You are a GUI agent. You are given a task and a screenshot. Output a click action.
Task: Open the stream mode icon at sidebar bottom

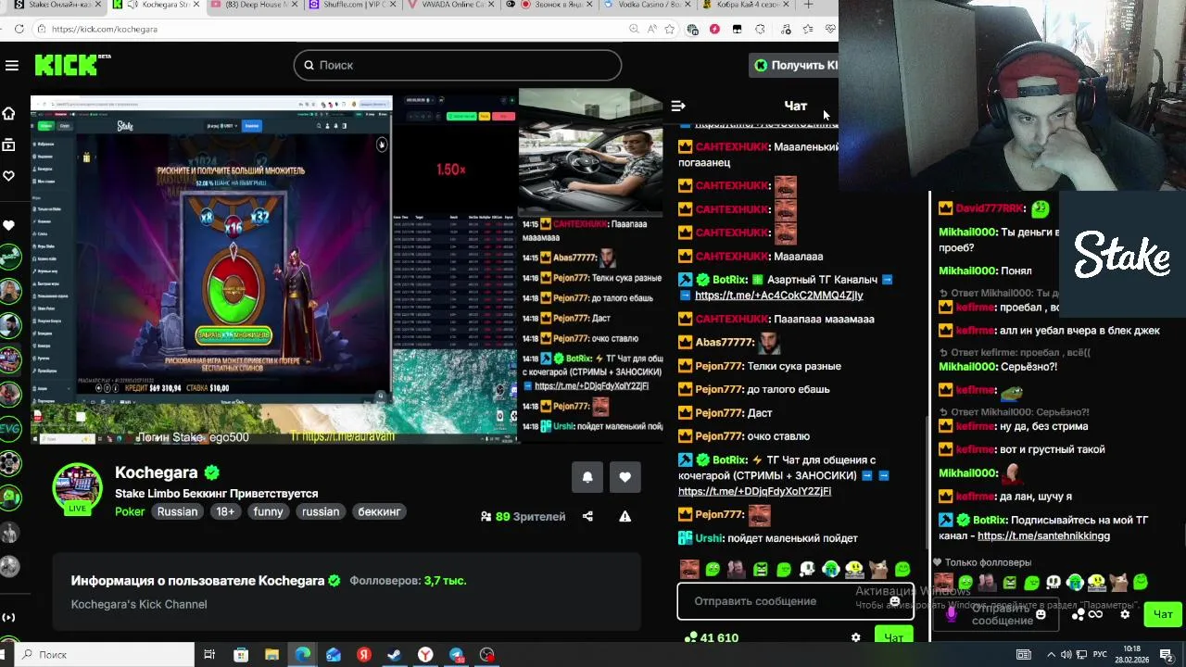[9, 617]
